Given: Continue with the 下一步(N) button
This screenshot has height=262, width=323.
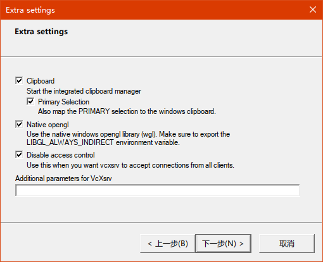Looking at the screenshot, I should (x=223, y=244).
